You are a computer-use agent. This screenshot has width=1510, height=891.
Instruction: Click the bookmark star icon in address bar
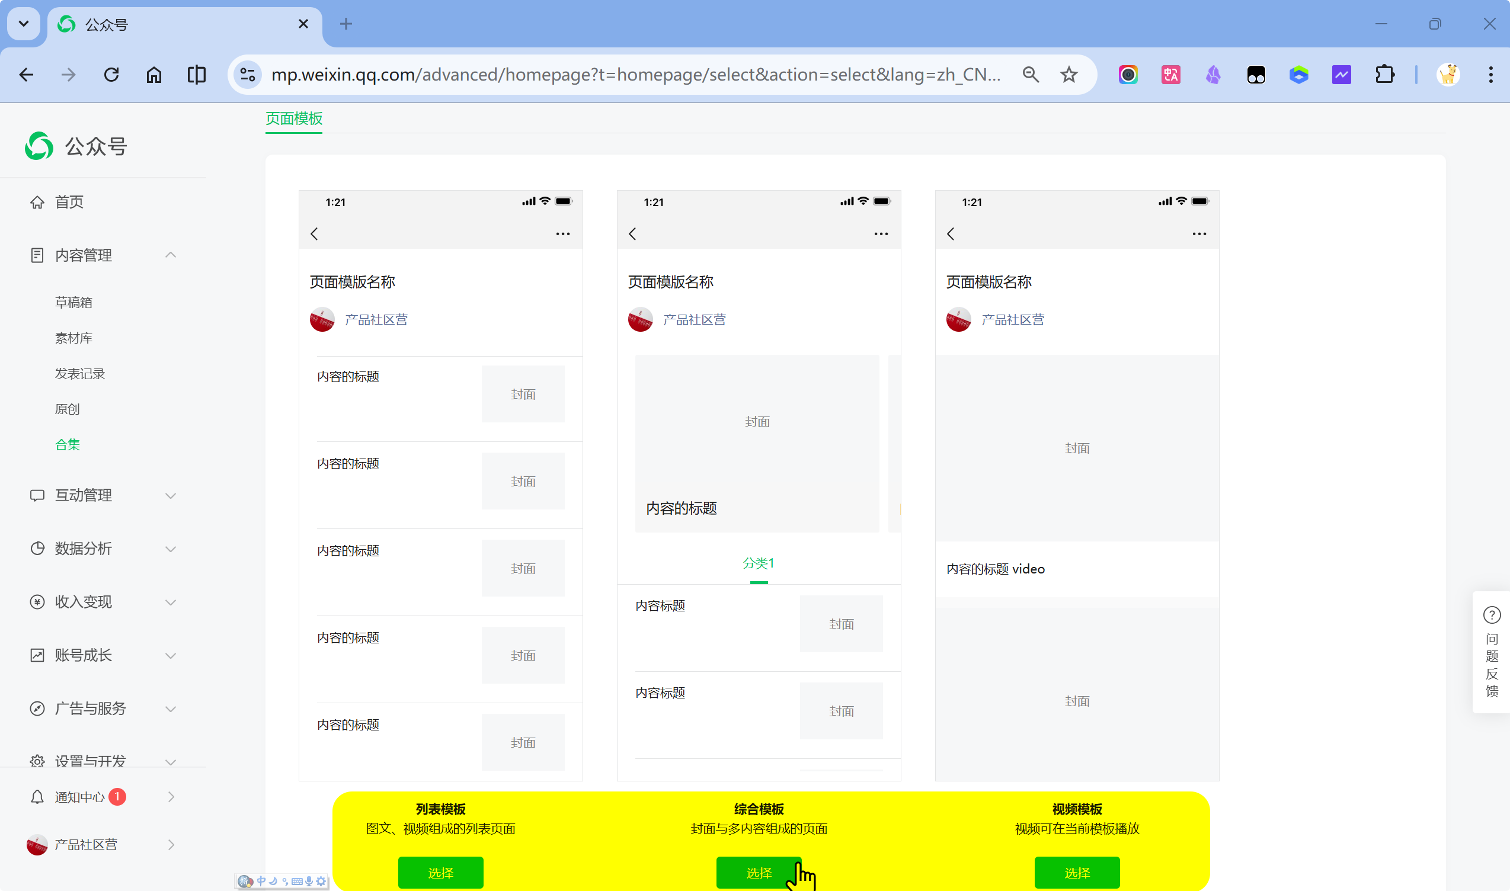click(x=1068, y=75)
